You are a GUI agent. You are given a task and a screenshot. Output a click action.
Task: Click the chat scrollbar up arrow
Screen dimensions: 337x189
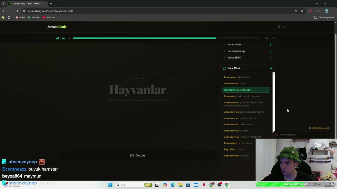tap(274, 74)
